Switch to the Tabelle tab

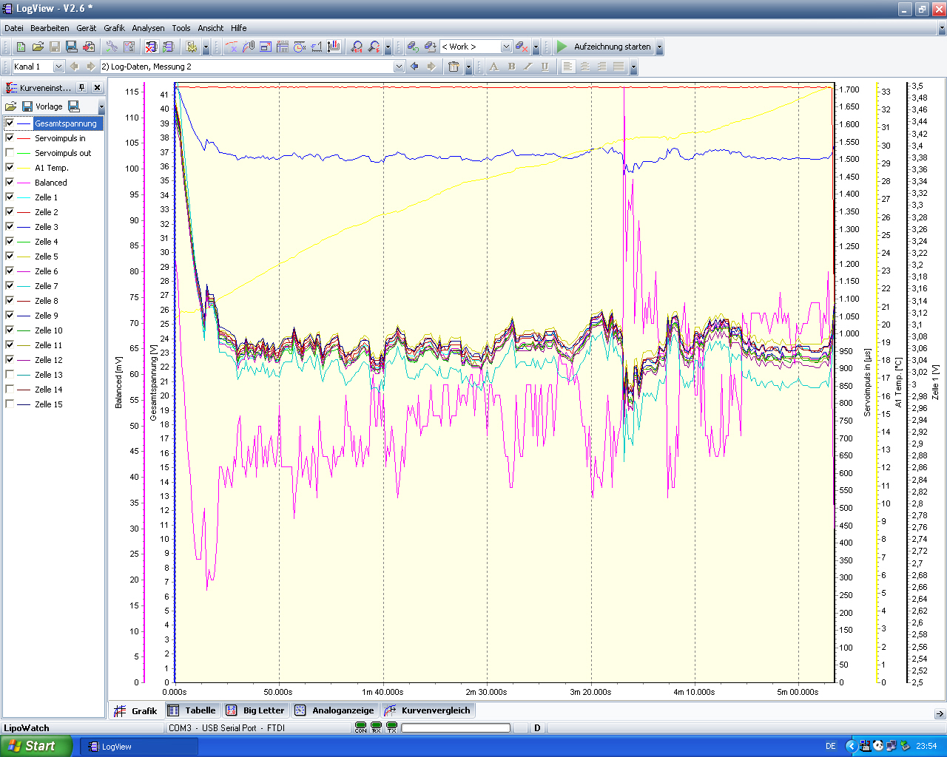[x=192, y=710]
